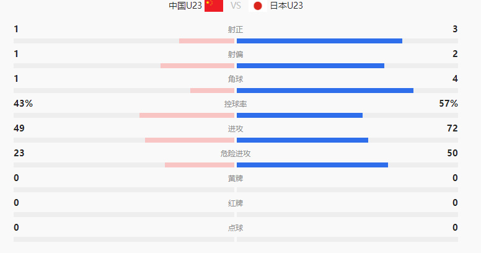Click the blue 角球 bar
The height and width of the screenshot is (253, 481).
[325, 91]
